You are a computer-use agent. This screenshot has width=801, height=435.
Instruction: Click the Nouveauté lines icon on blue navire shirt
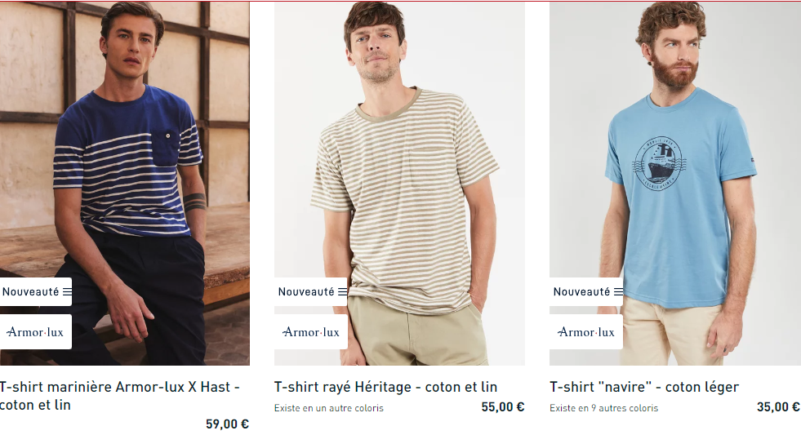click(618, 292)
